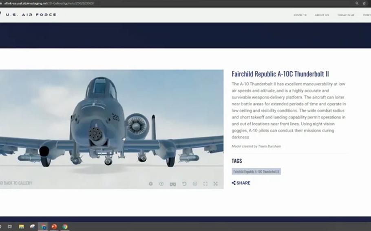This screenshot has height=231, width=371.
Task: Click the Fairchild Republic A-10C Thunderbolt II heading
Action: 280,74
